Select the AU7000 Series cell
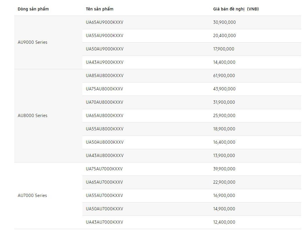304x230 pixels. click(x=32, y=196)
